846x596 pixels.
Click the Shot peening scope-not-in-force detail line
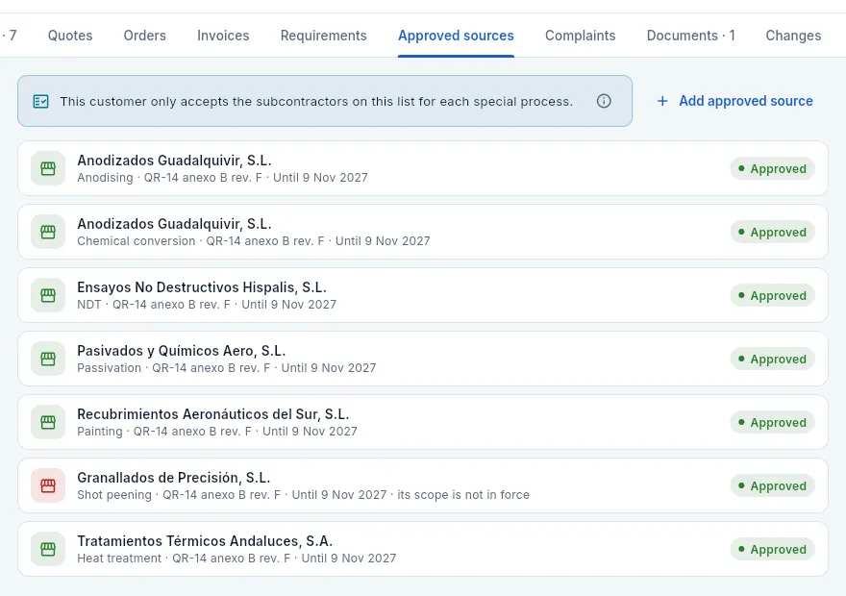(x=303, y=495)
